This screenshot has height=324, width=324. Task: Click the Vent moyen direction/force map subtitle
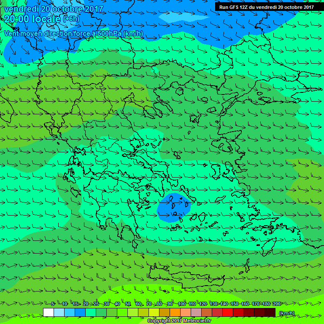click(x=73, y=33)
